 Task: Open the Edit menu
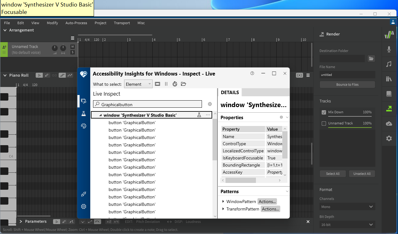click(x=20, y=23)
